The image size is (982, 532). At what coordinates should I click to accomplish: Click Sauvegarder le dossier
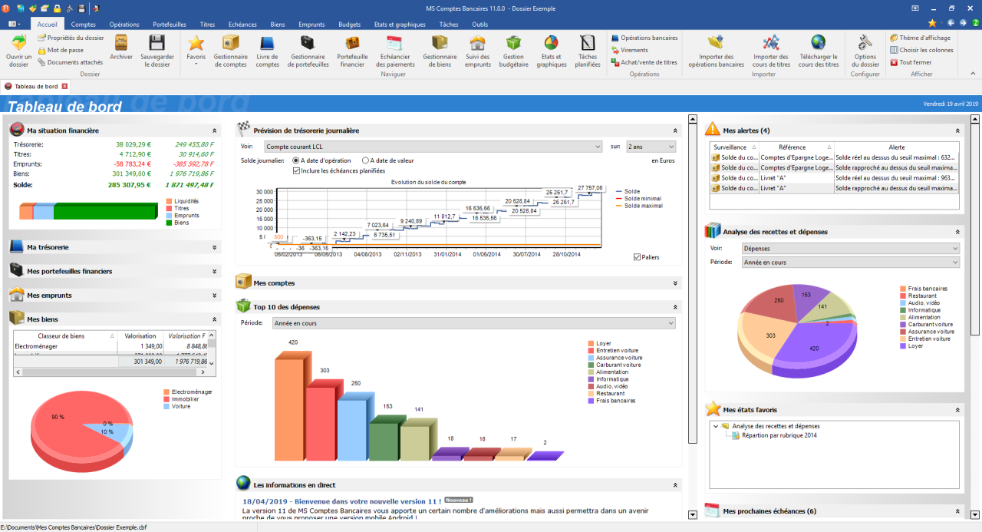coord(157,52)
